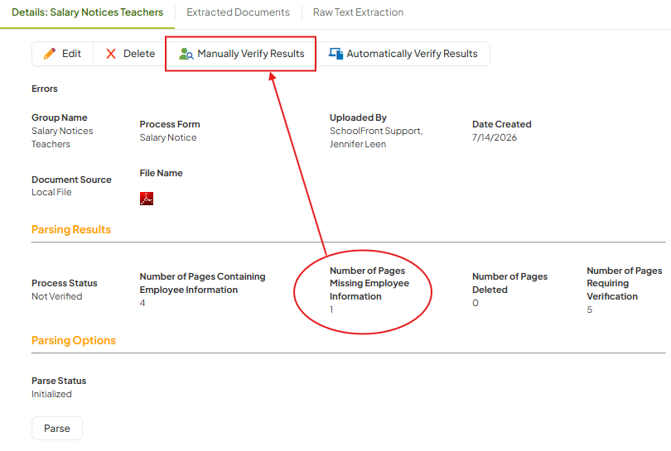Select the Date Created label
The width and height of the screenshot is (671, 451).
click(502, 124)
